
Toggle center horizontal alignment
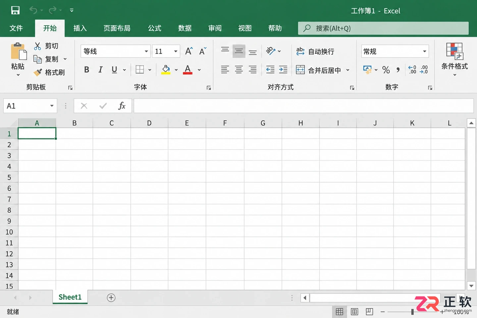click(239, 70)
